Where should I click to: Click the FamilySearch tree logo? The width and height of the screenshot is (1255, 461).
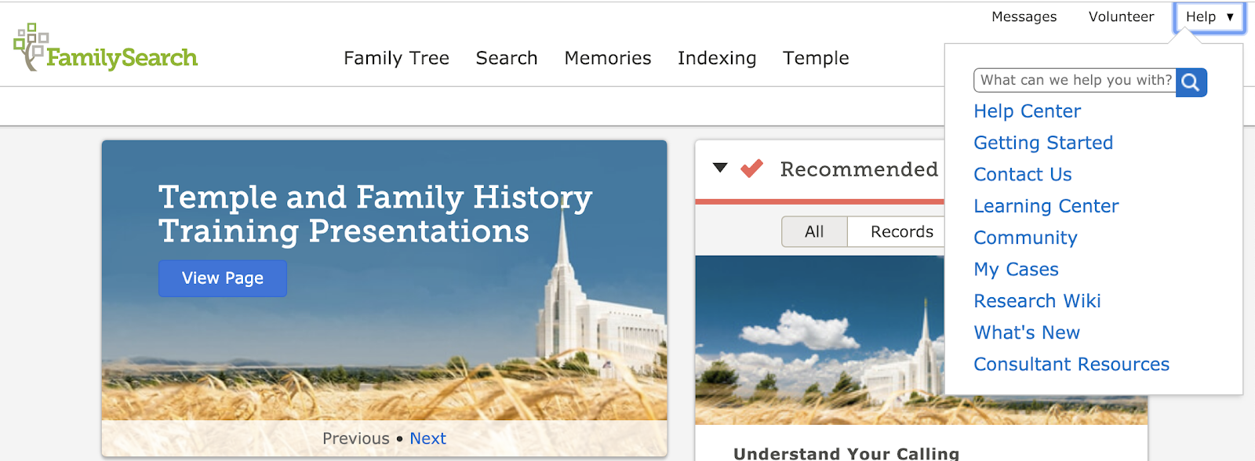coord(105,48)
